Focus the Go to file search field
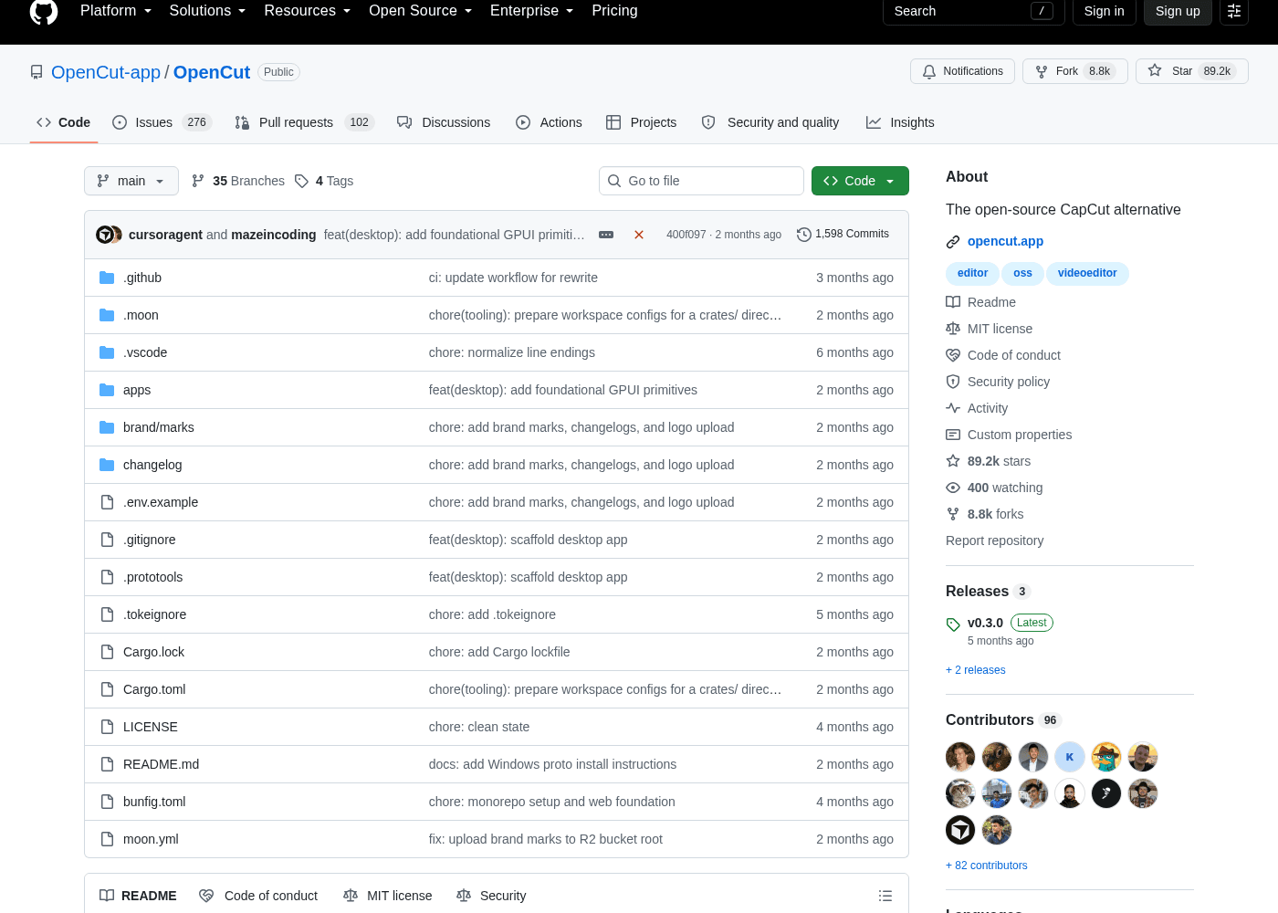The width and height of the screenshot is (1278, 913). 701,181
